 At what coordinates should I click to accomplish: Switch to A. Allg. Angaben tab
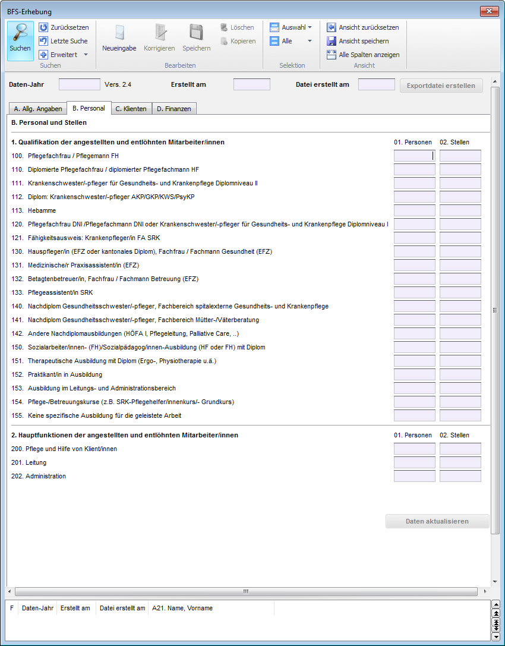(x=38, y=109)
